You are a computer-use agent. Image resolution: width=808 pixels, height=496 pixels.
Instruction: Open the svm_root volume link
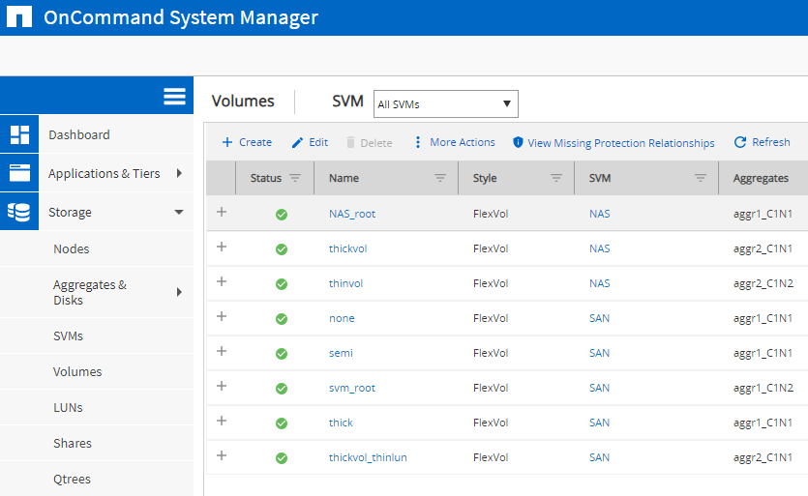click(x=351, y=388)
